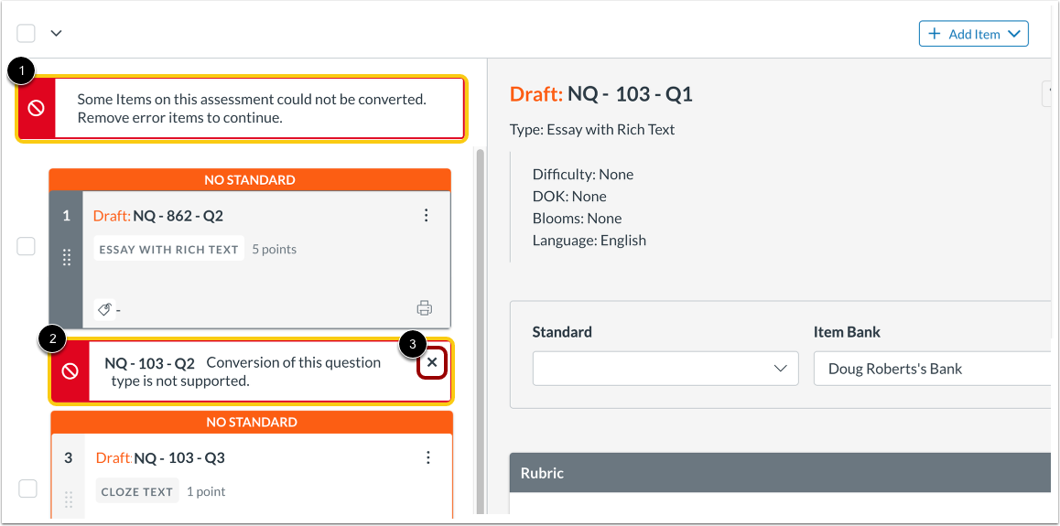Image resolution: width=1060 pixels, height=526 pixels.
Task: Click the NO STANDARD banner above item 3
Action: tap(251, 422)
